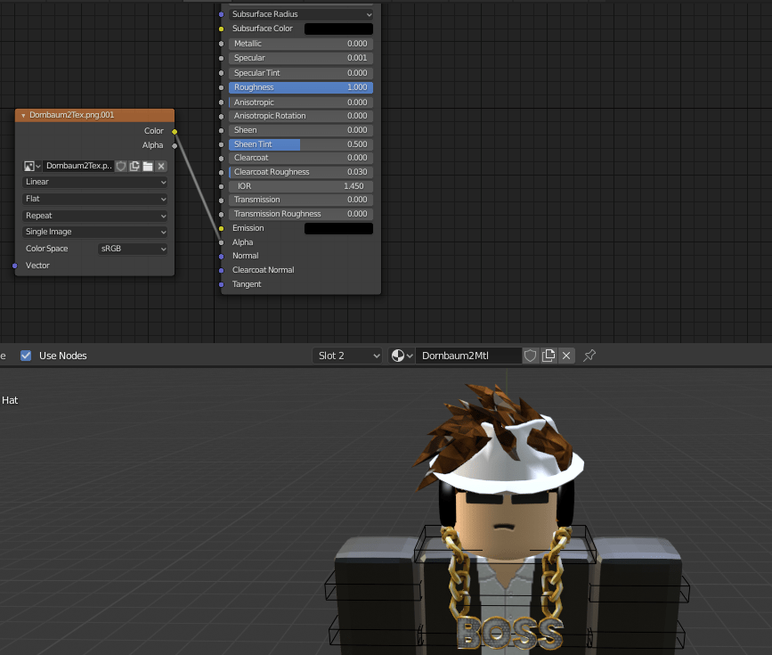
Task: Create a new material copy with the duplicate icon
Action: pos(549,355)
